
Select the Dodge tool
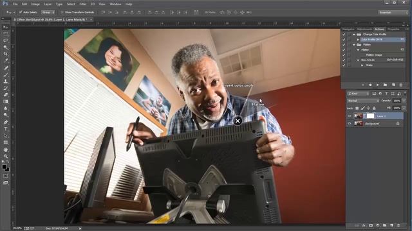(x=5, y=116)
